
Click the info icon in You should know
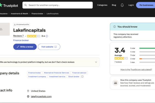(114, 27)
